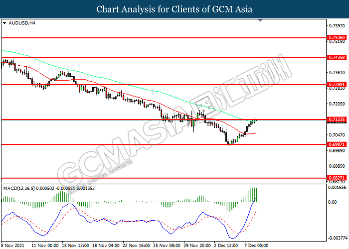Click the 25 Nov 08:00 time label

(167, 246)
